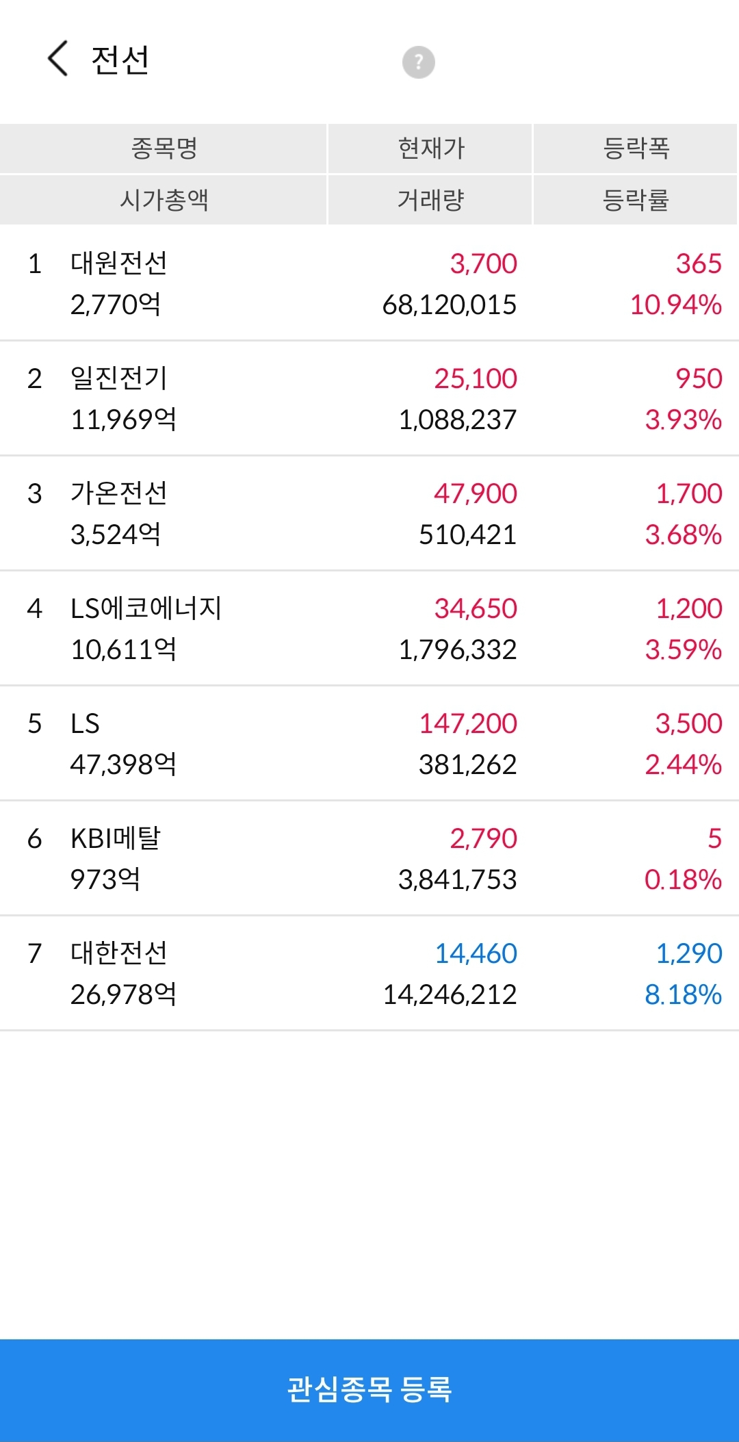Sort by 거래량 column header
This screenshot has width=739, height=1442.
430,200
